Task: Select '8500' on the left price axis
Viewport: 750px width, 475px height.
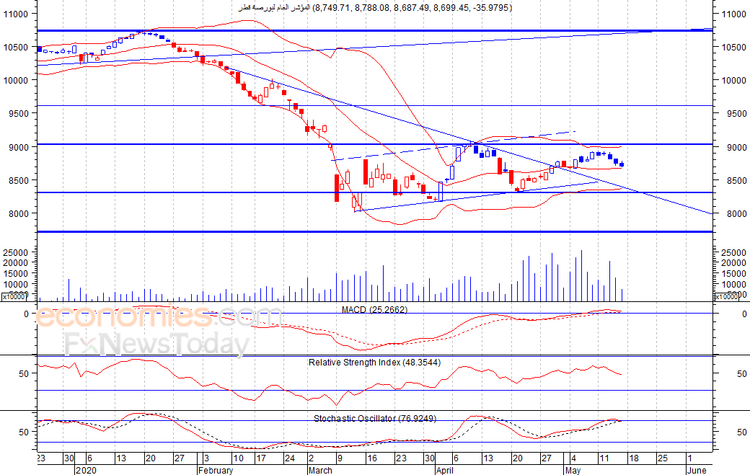Action: coord(18,181)
